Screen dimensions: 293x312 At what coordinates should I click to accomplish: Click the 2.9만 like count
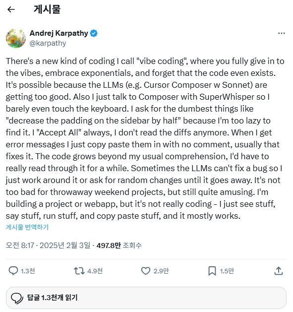pos(161,271)
